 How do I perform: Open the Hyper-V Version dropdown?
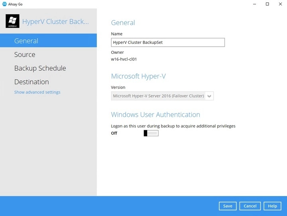162,96
